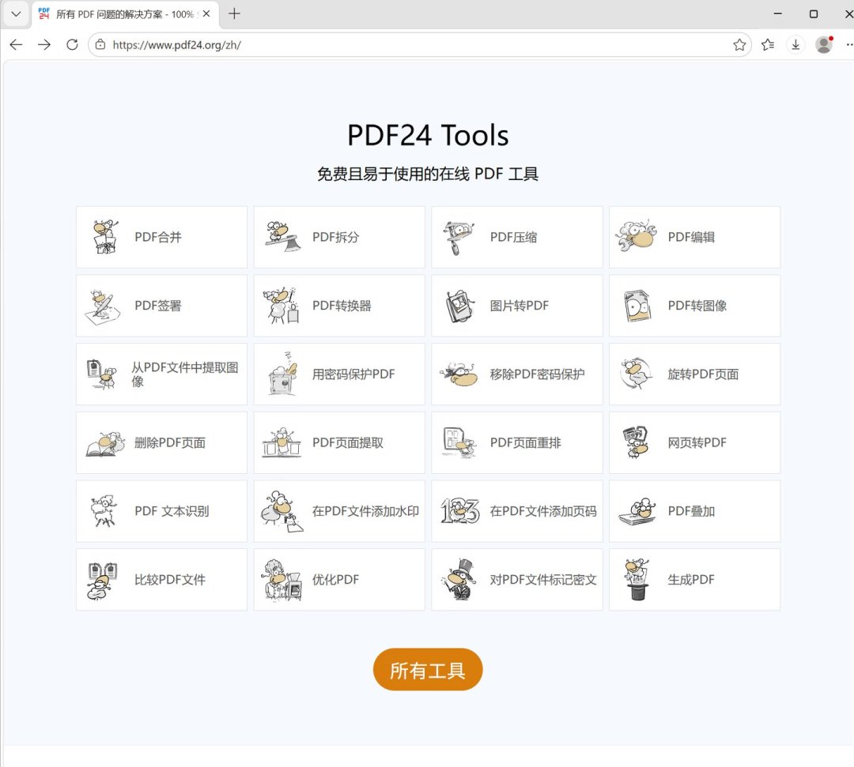Click the PDF 文本识别 icon
Screen dimensions: 854x767
pyautogui.click(x=104, y=511)
